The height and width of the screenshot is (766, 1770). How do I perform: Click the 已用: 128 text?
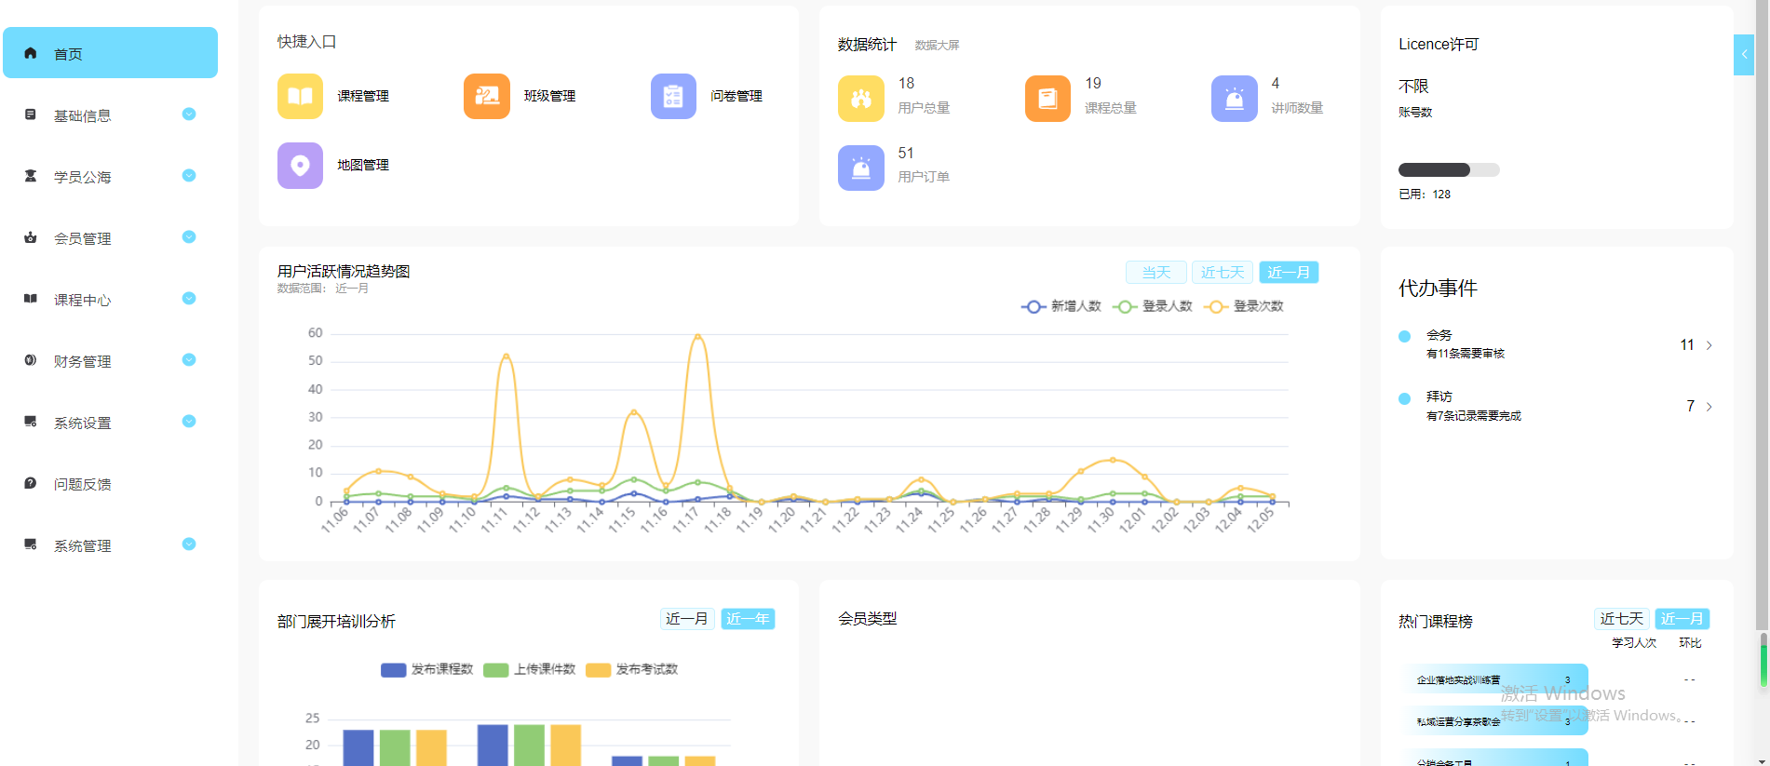coord(1425,195)
